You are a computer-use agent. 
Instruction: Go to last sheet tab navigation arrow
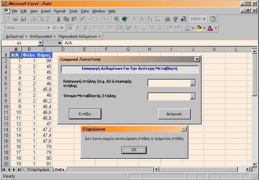tap(19, 170)
